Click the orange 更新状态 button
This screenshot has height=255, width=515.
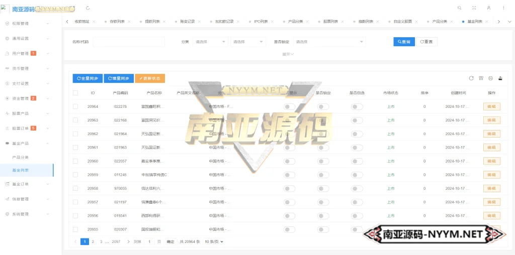coord(150,78)
